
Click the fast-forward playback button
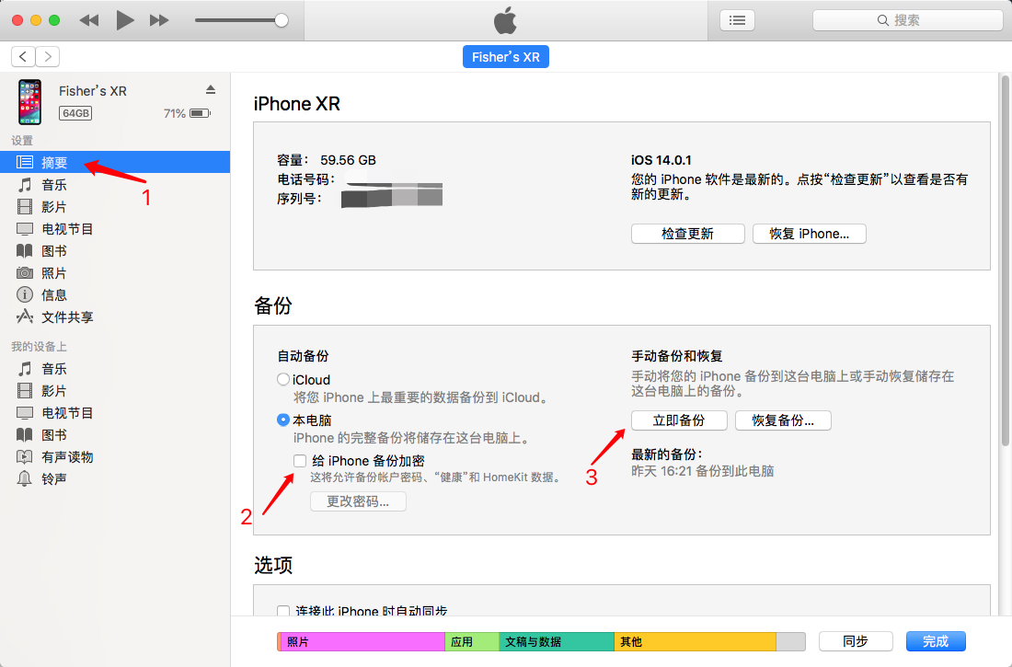[x=159, y=20]
